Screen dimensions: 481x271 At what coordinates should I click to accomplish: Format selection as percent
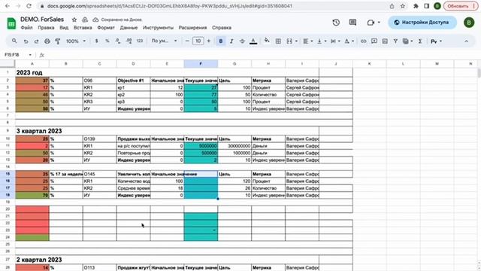click(107, 41)
